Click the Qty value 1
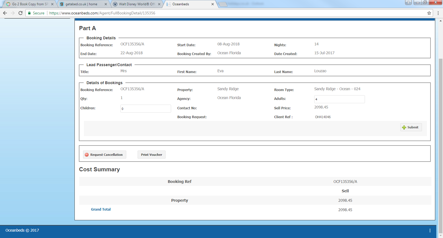Image resolution: width=443 pixels, height=238 pixels. pyautogui.click(x=122, y=98)
